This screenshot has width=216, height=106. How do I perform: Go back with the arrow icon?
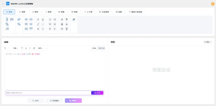pos(3,4)
